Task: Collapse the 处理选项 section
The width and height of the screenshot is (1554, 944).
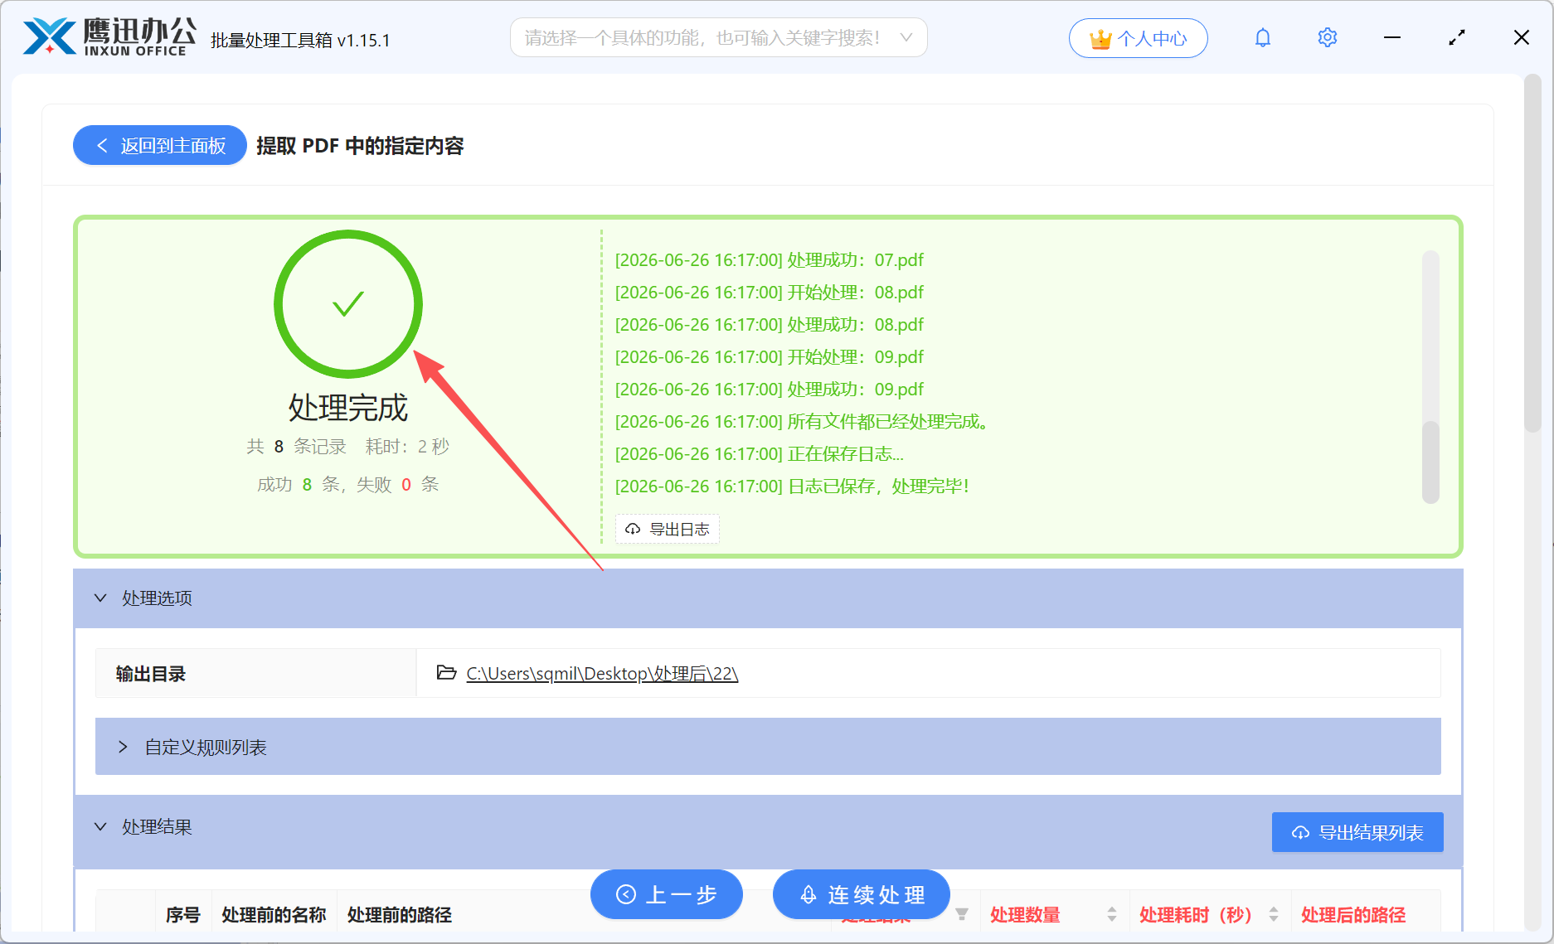Action: (x=100, y=598)
